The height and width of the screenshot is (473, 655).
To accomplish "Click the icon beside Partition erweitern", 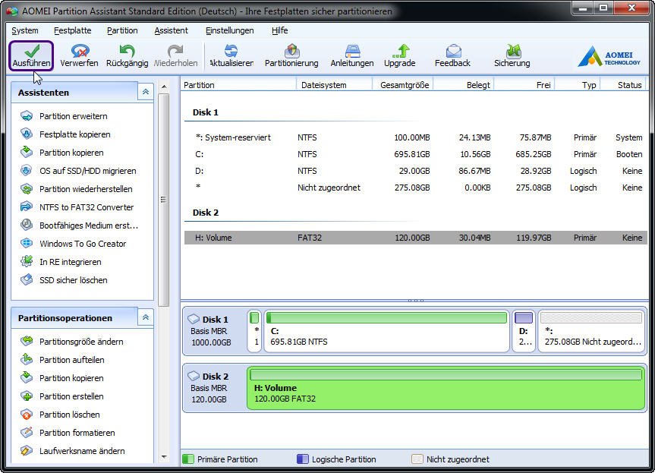I will pos(27,115).
